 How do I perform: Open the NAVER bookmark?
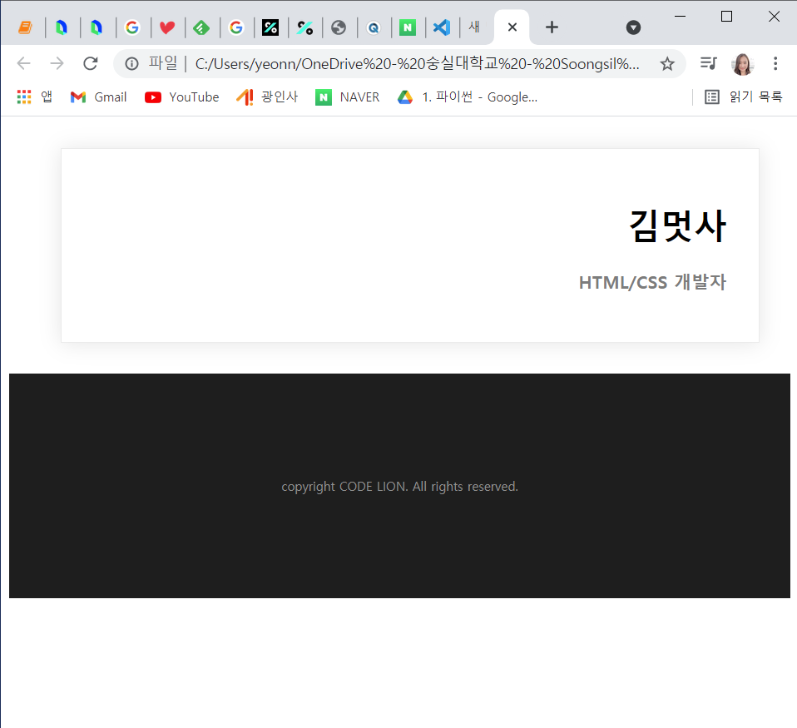(x=348, y=97)
